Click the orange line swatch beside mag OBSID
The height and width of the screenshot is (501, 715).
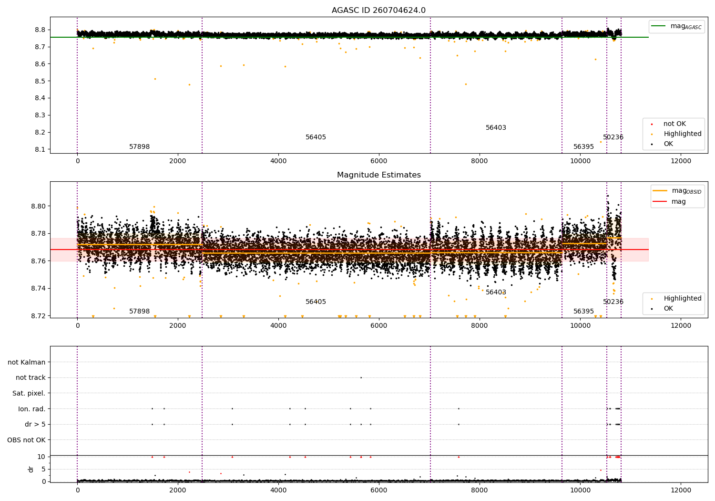(x=660, y=191)
